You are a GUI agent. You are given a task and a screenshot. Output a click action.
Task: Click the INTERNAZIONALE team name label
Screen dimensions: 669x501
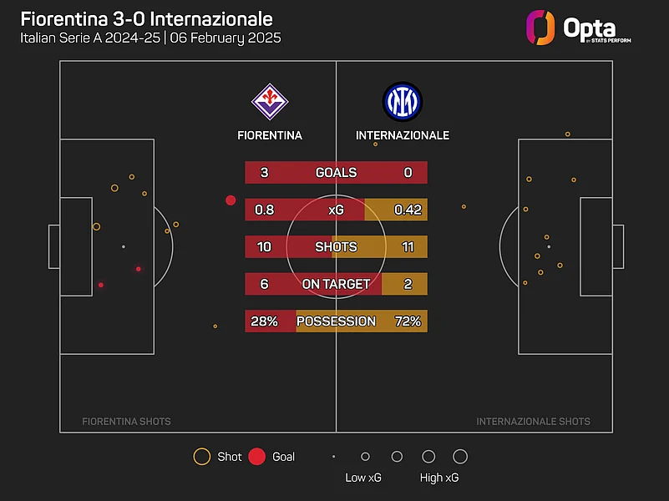click(403, 135)
